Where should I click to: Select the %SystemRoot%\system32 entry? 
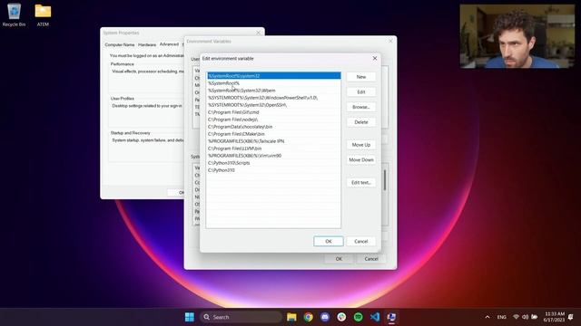[274, 76]
